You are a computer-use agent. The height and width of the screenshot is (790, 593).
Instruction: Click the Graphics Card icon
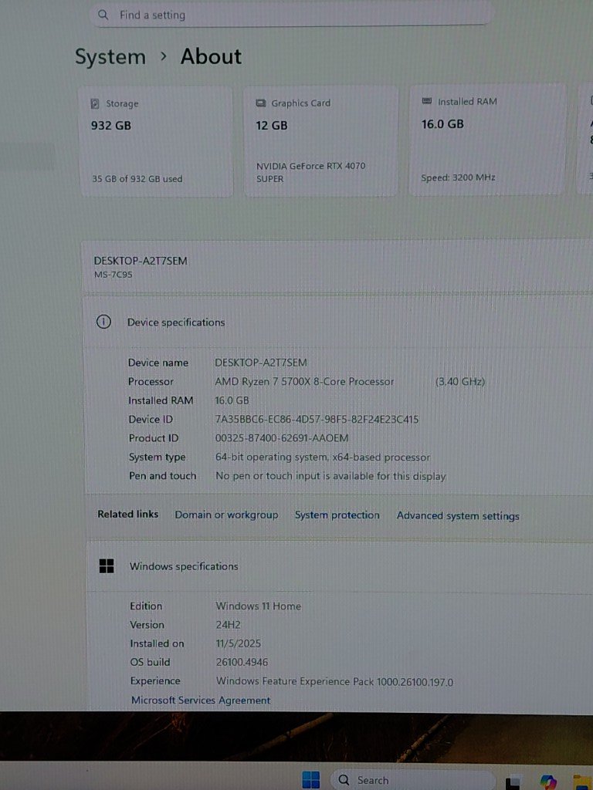[260, 103]
